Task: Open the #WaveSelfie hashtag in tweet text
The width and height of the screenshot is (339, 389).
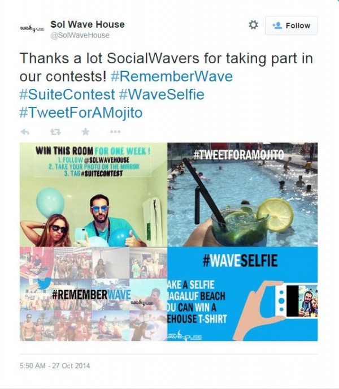Action: [162, 94]
